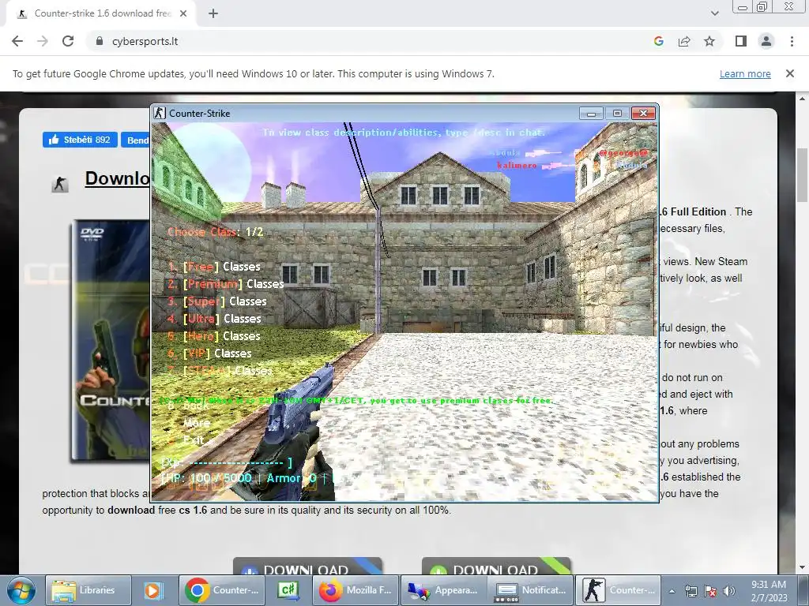This screenshot has width=809, height=606.
Task: Click the Exit option in class menu
Action: coord(193,440)
